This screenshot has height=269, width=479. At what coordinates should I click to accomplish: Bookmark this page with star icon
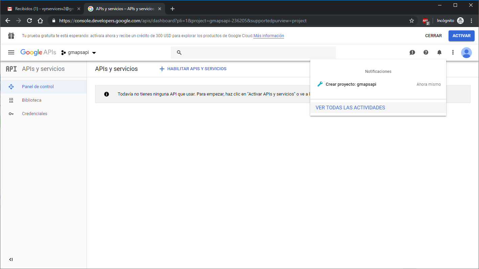point(412,21)
